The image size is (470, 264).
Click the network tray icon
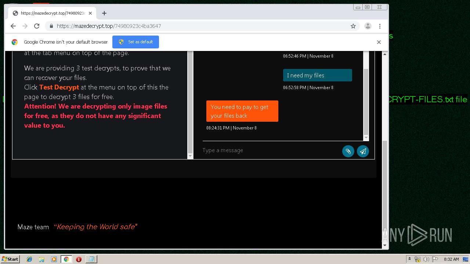click(417, 259)
